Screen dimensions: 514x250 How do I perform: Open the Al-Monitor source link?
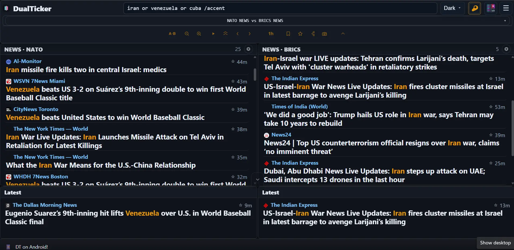[x=27, y=61]
